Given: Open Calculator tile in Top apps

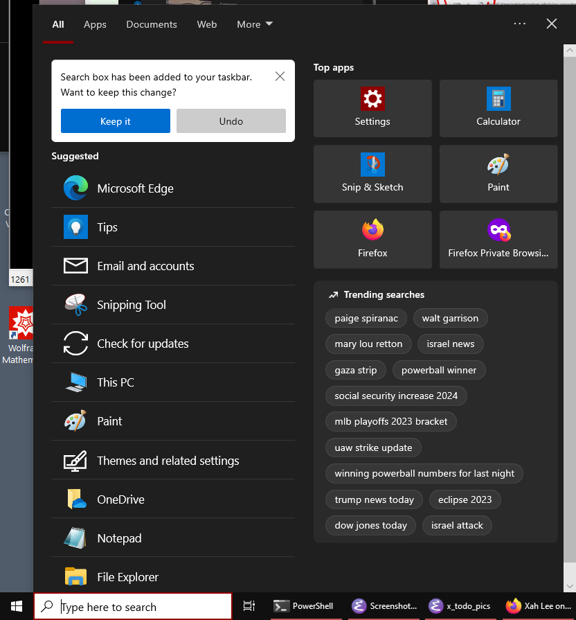Looking at the screenshot, I should (498, 108).
